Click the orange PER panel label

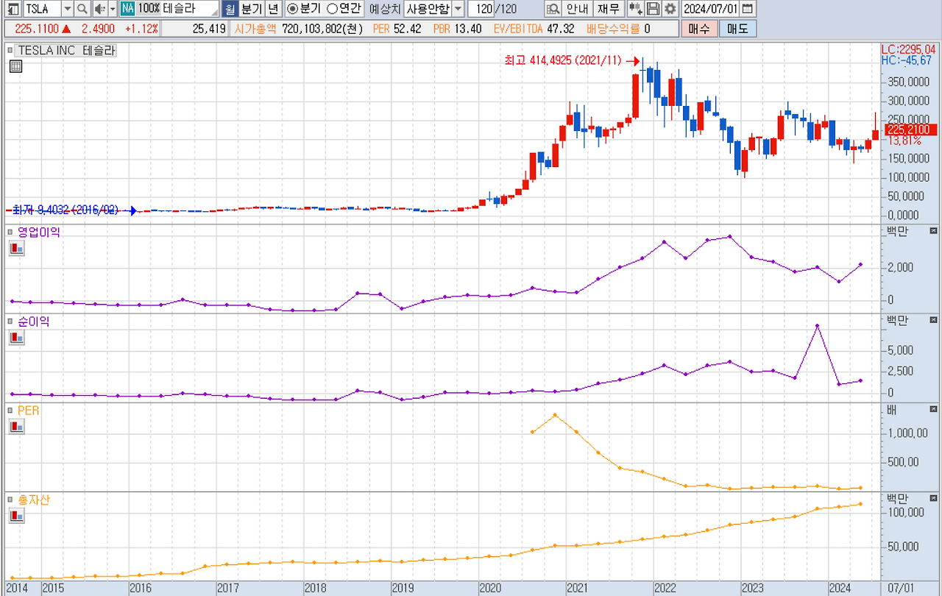tap(28, 410)
